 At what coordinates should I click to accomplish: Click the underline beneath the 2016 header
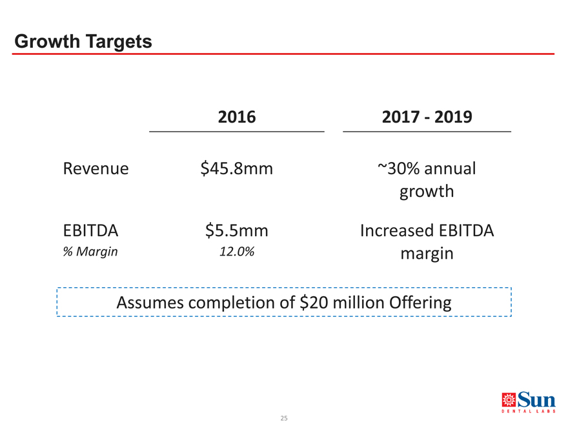click(237, 132)
